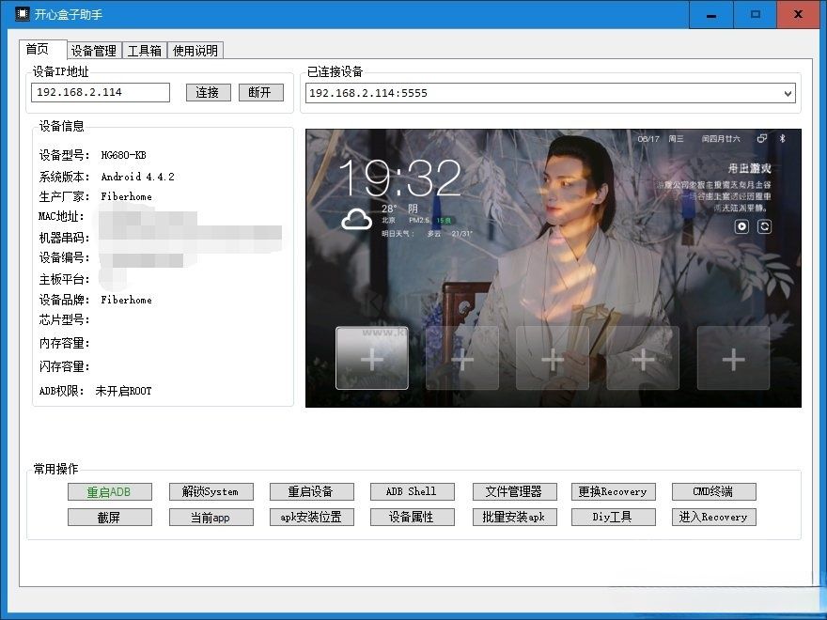Switch to the 设备管理 tab
This screenshot has width=827, height=620.
coord(94,50)
